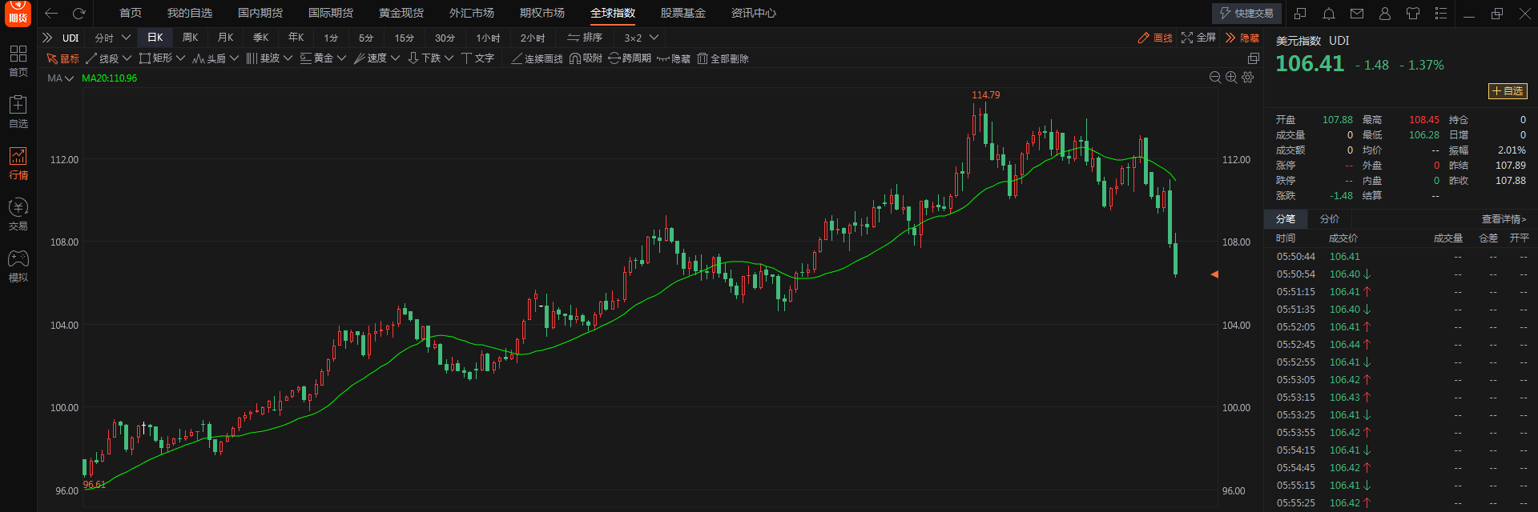The image size is (1538, 512).
Task: Zoom out the chart with magnifier minus
Action: coord(1215,77)
